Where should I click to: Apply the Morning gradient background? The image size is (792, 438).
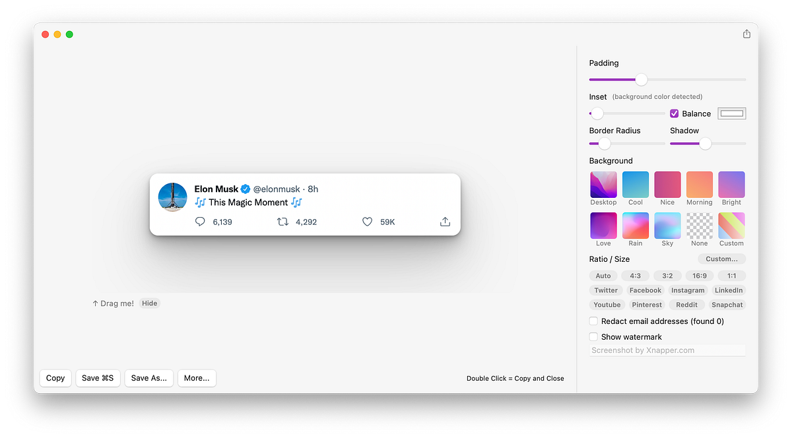coord(699,185)
